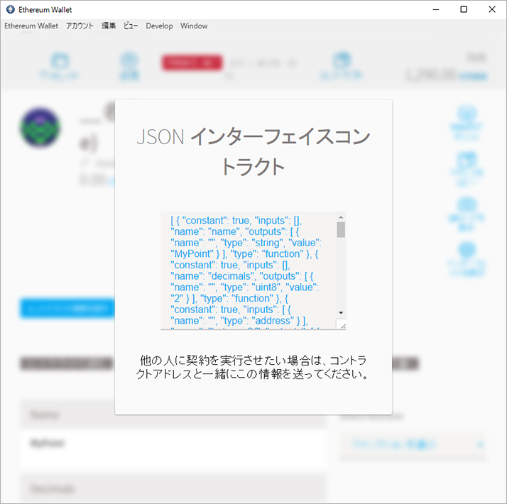The height and width of the screenshot is (504, 507).
Task: Click the Ethereum Wallet title bar icon
Action: coord(11,10)
